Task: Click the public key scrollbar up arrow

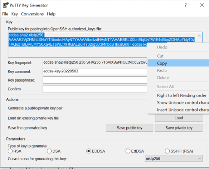Action: coord(199,36)
